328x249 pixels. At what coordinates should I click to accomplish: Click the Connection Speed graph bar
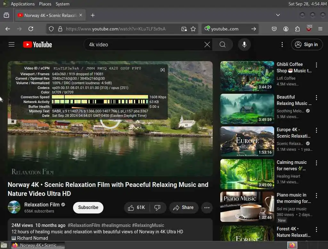[100, 97]
